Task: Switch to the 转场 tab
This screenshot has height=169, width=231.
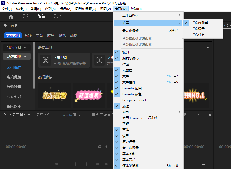Action: [51, 35]
